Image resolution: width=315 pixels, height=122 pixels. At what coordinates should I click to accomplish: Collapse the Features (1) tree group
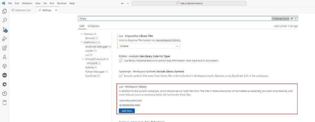click(x=82, y=34)
